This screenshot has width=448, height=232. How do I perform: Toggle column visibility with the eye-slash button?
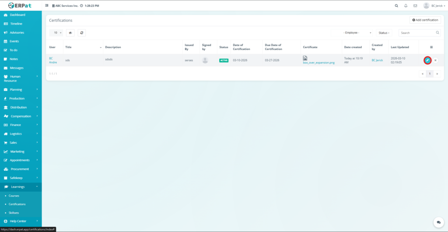pos(70,33)
